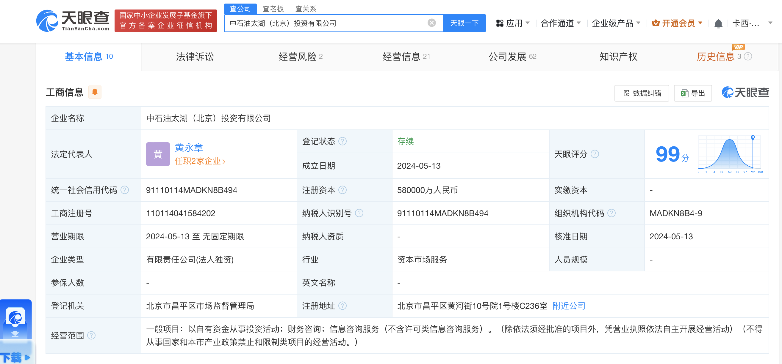Viewport: 782px width, 364px height.
Task: Click the red 官方备案企业征信机构 banner
Action: [x=166, y=20]
